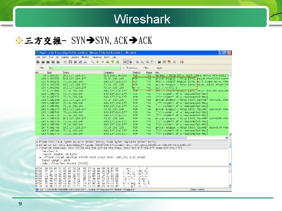The image size is (282, 211).
Task: Toggle auto scroll in live capture
Action: click(130, 62)
